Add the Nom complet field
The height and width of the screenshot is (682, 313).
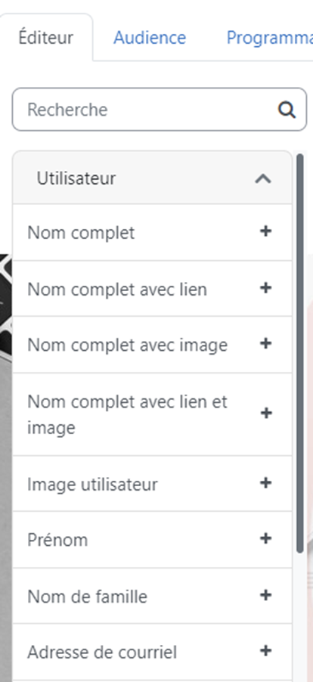point(265,231)
